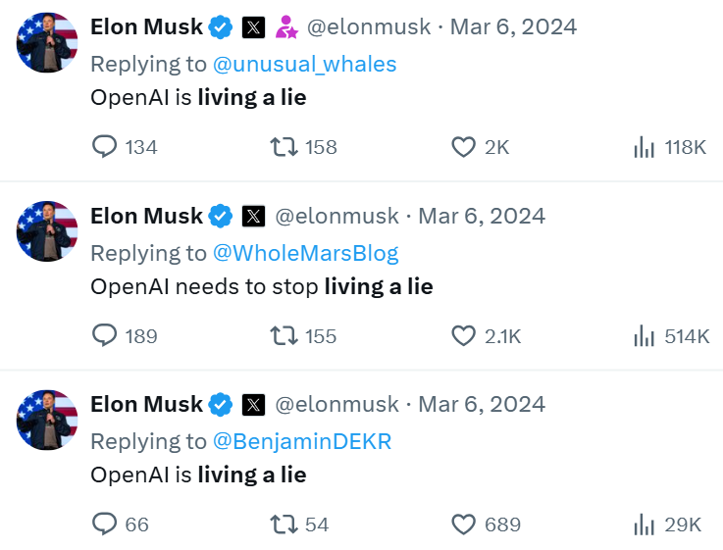Screen dimensions: 723x550
Task: Click the profile picture on the third tweet
Action: 47,420
